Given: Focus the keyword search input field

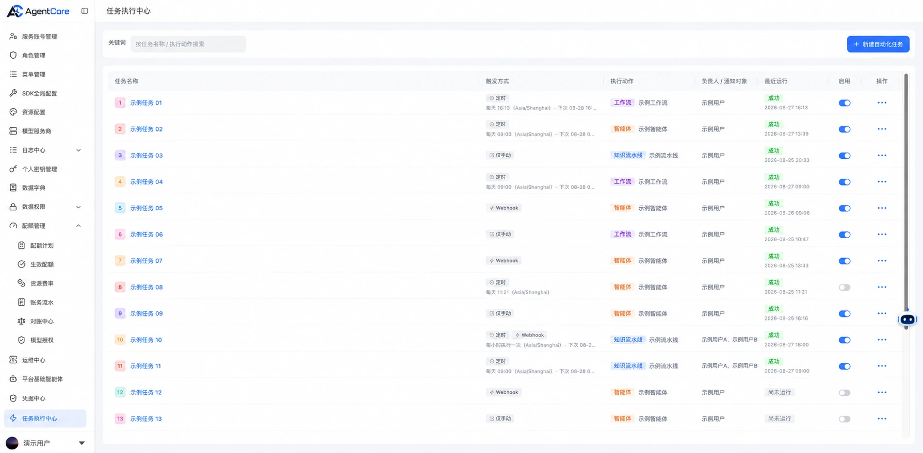Looking at the screenshot, I should click(188, 44).
